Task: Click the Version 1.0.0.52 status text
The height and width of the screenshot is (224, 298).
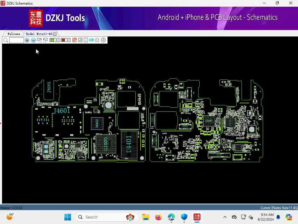Action: pyautogui.click(x=11, y=208)
